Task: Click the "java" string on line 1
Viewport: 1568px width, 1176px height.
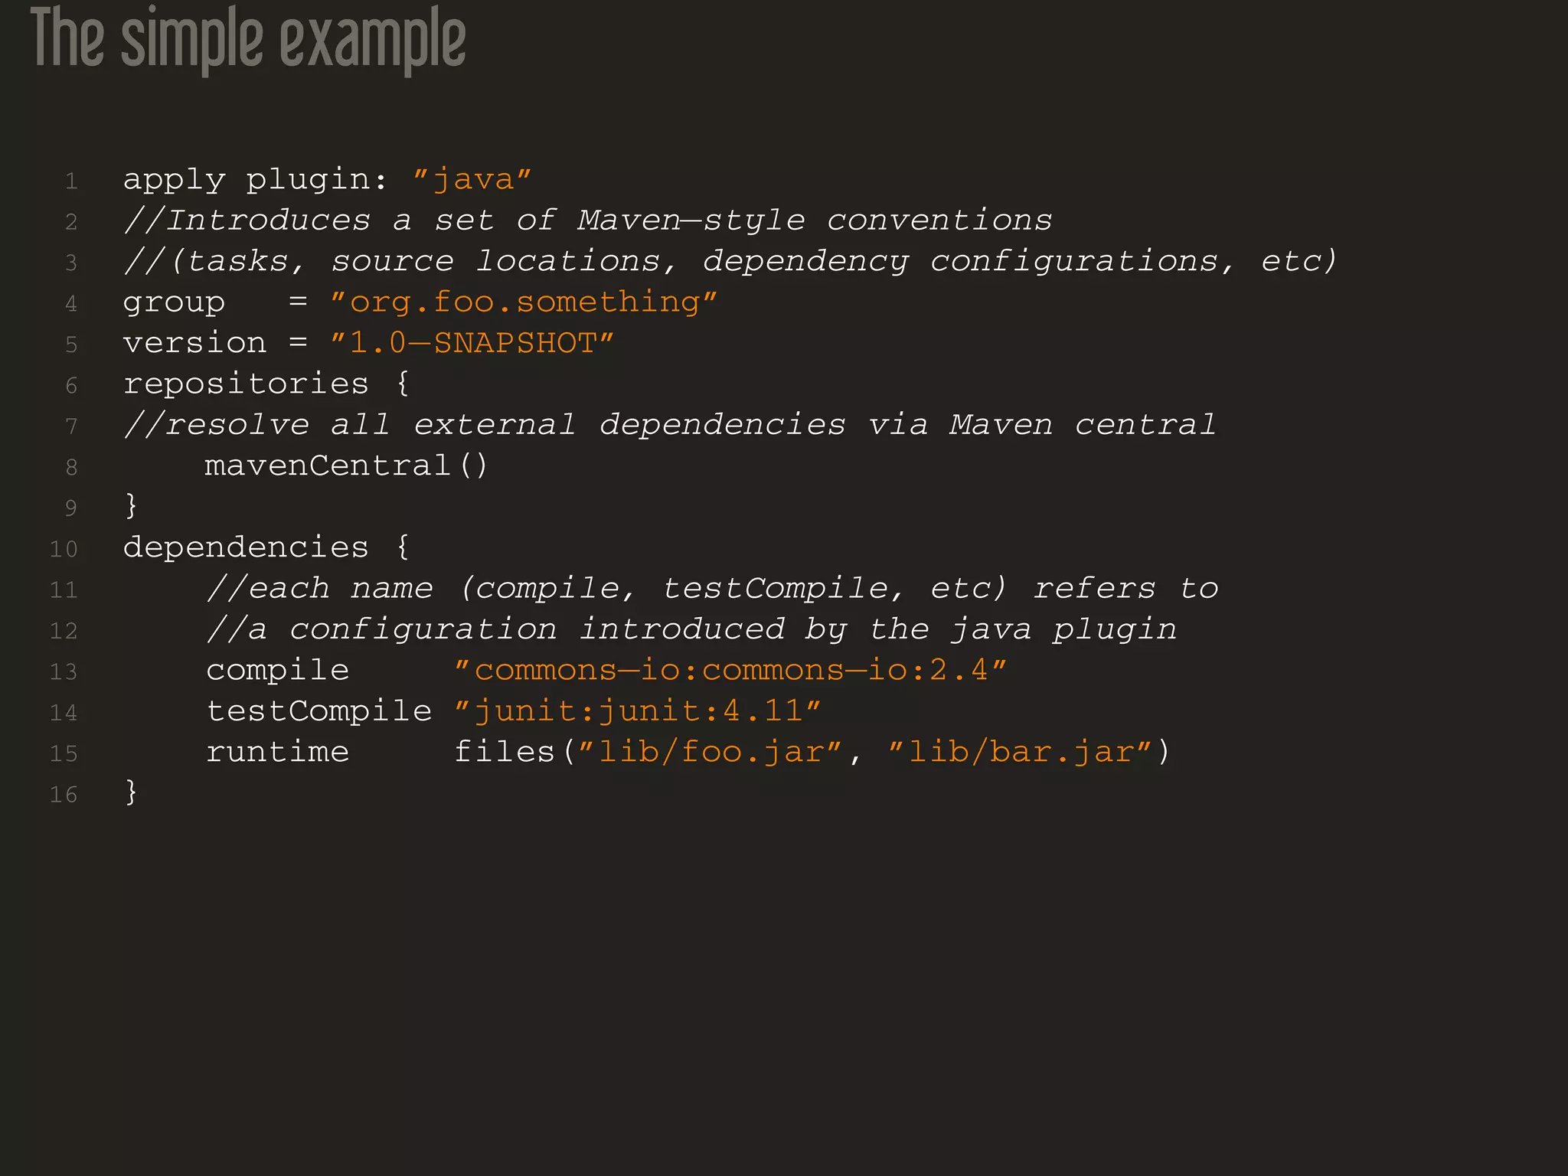Action: click(x=471, y=180)
